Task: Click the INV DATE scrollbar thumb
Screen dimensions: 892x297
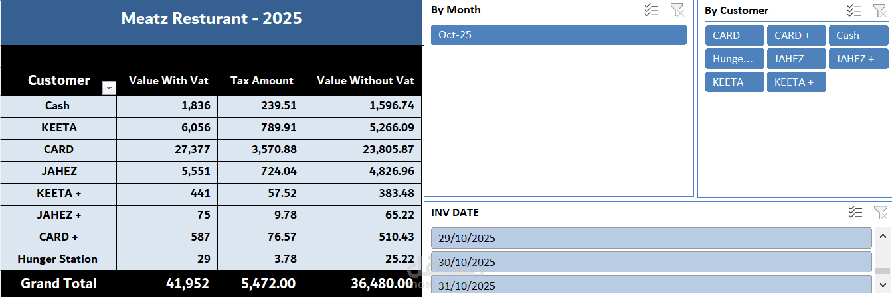Action: 882,271
